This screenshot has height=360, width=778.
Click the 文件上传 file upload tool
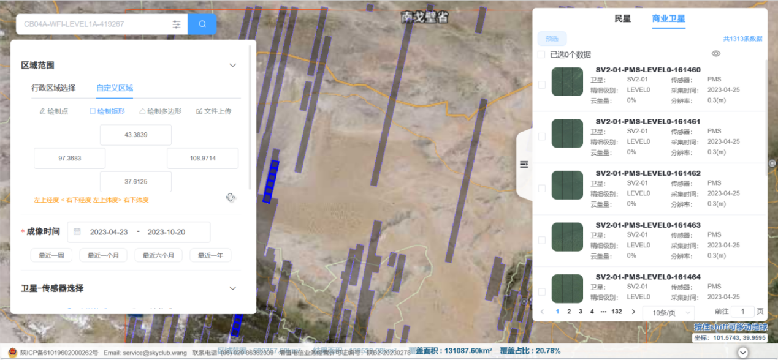[213, 111]
